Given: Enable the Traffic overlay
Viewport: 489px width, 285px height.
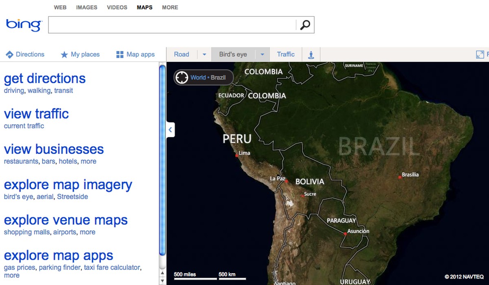Looking at the screenshot, I should tap(286, 54).
